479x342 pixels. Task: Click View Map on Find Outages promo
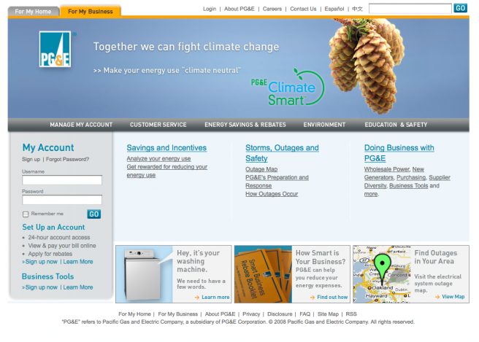pos(453,297)
